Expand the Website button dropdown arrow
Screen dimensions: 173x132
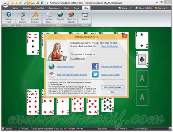coord(60,22)
